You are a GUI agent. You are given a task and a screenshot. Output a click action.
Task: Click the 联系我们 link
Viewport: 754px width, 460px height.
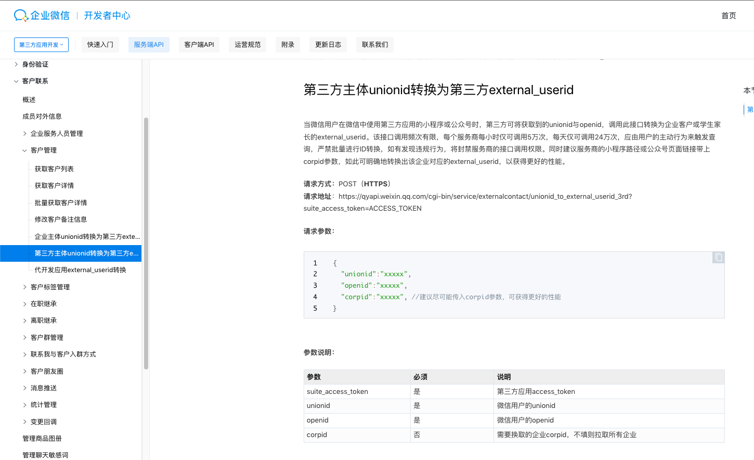click(374, 44)
